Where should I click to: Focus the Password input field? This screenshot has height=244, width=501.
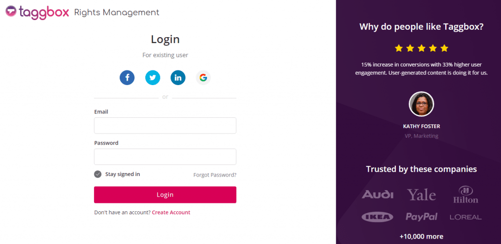tap(165, 157)
